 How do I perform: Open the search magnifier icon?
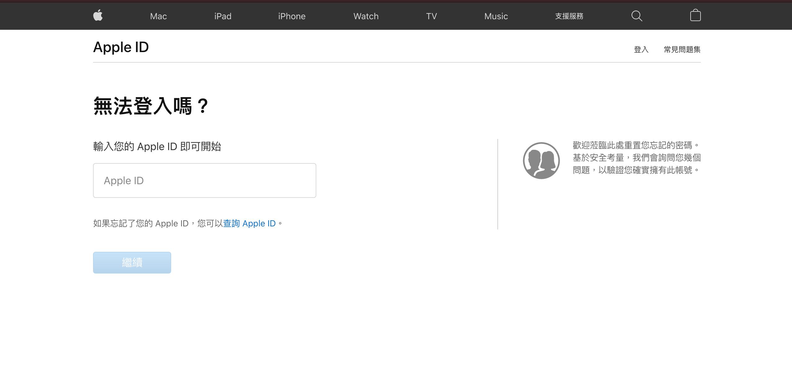tap(637, 16)
